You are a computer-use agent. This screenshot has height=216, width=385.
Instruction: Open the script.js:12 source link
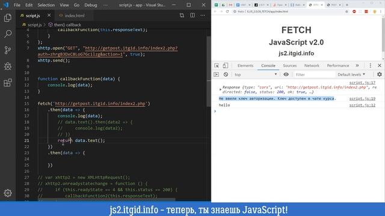point(362,105)
